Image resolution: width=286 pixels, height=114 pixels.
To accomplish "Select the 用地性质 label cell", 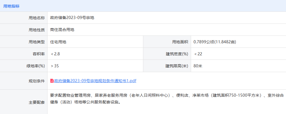I will [37, 30].
